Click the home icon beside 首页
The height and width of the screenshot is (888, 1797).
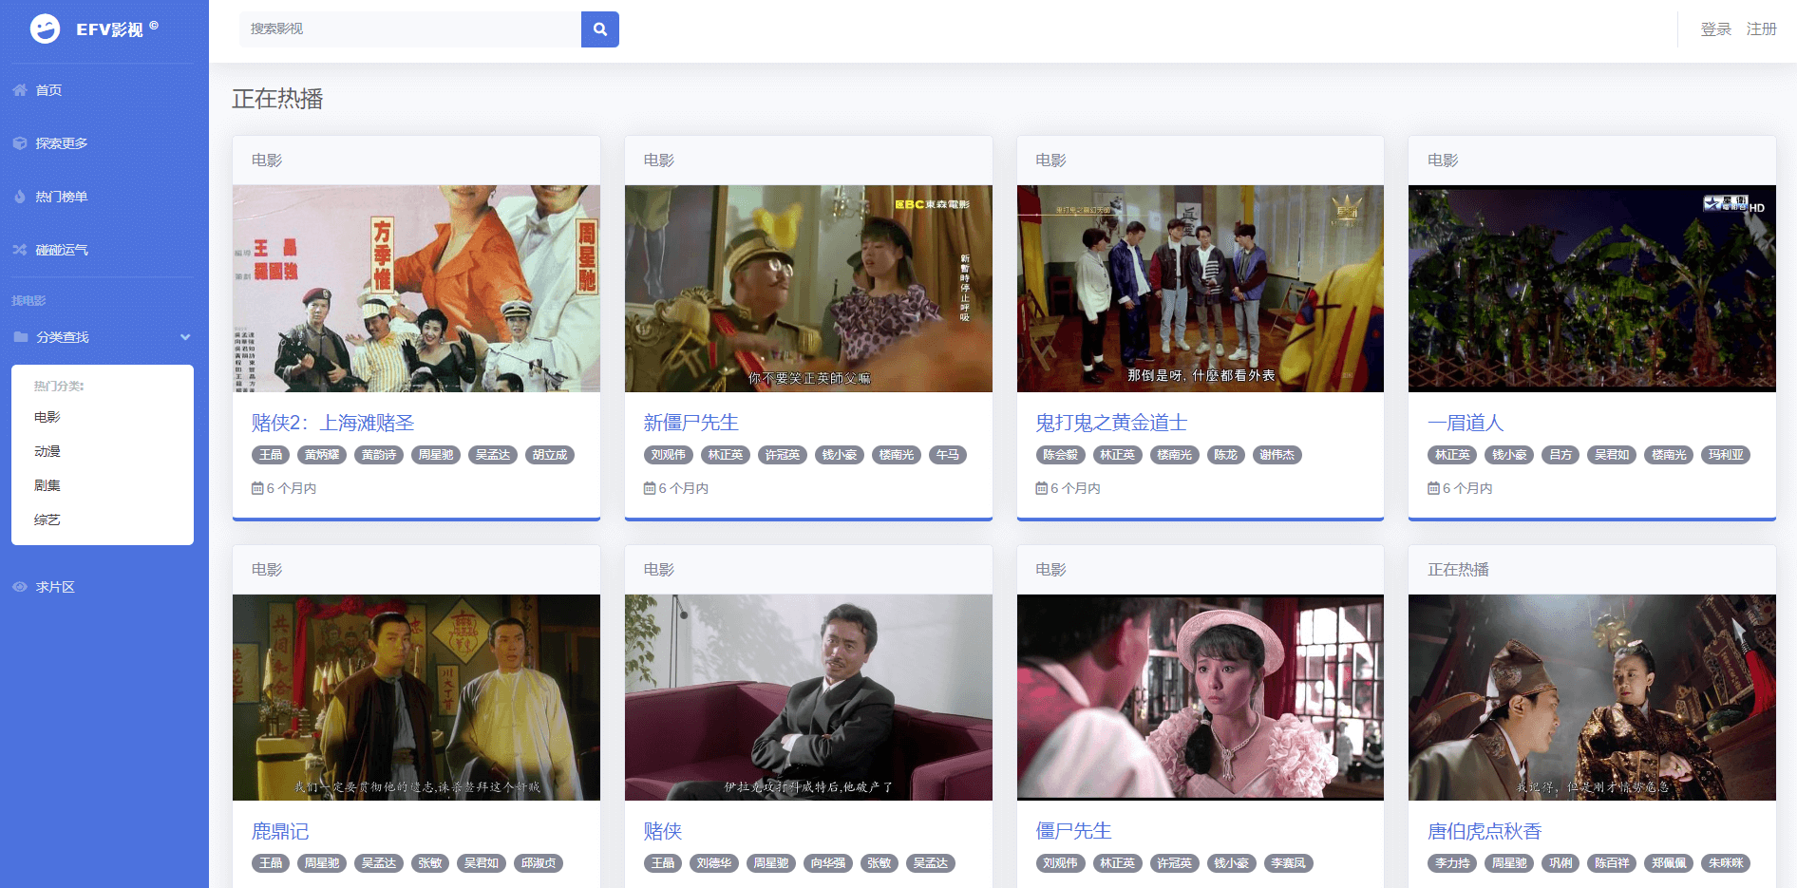pyautogui.click(x=20, y=90)
